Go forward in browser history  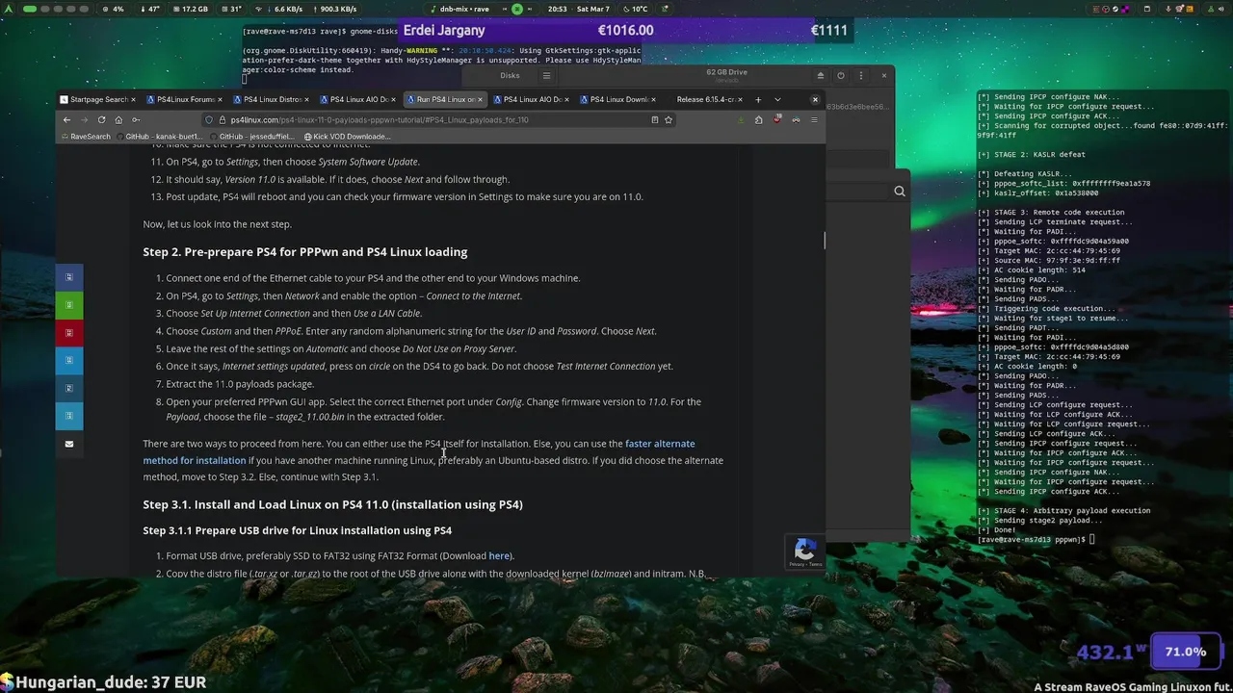[84, 119]
